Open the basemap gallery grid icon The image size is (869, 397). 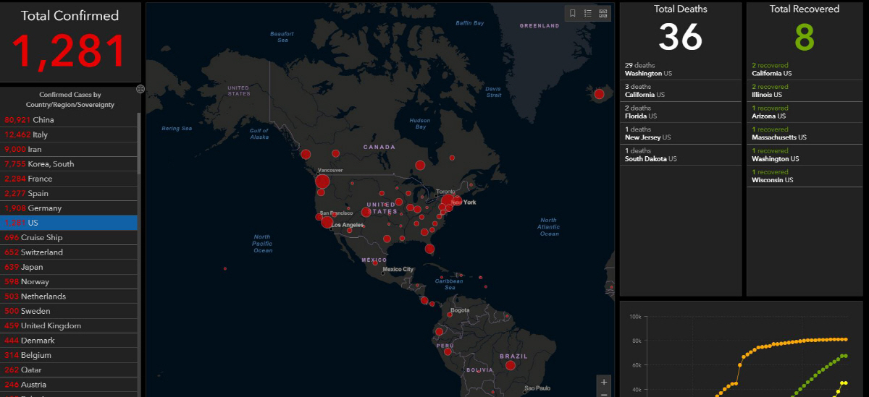pos(603,13)
